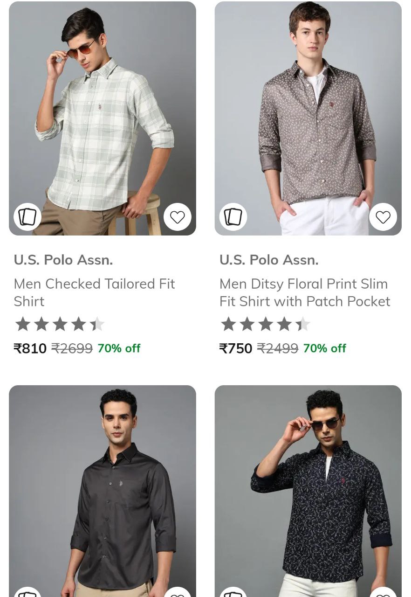Image resolution: width=411 pixels, height=597 pixels.
Task: Tap star rating of the floral print shirt
Action: (x=265, y=324)
